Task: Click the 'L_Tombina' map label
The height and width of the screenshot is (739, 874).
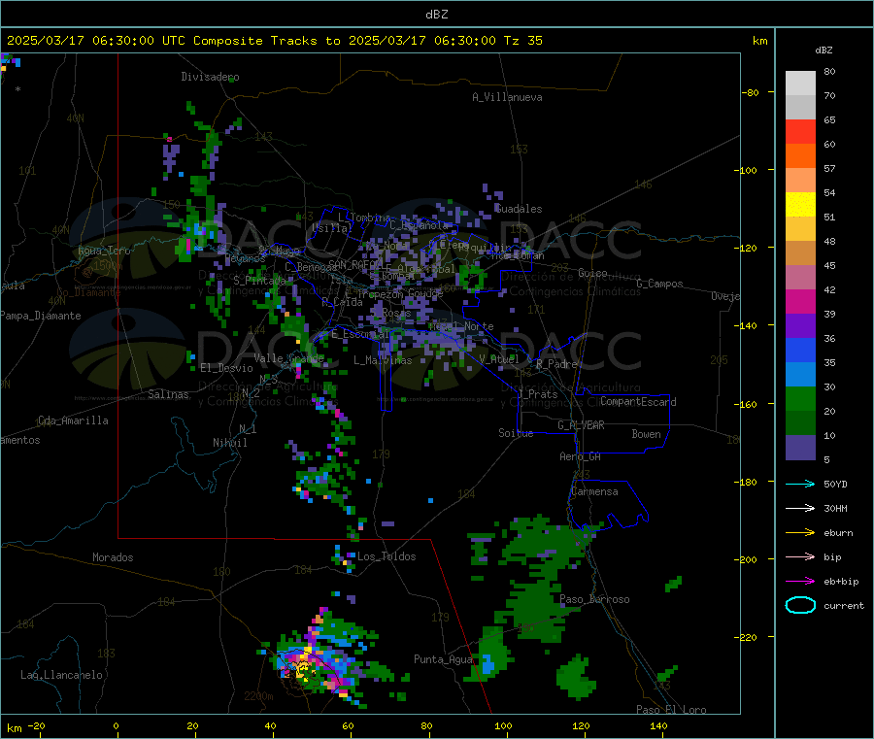Action: click(x=364, y=218)
